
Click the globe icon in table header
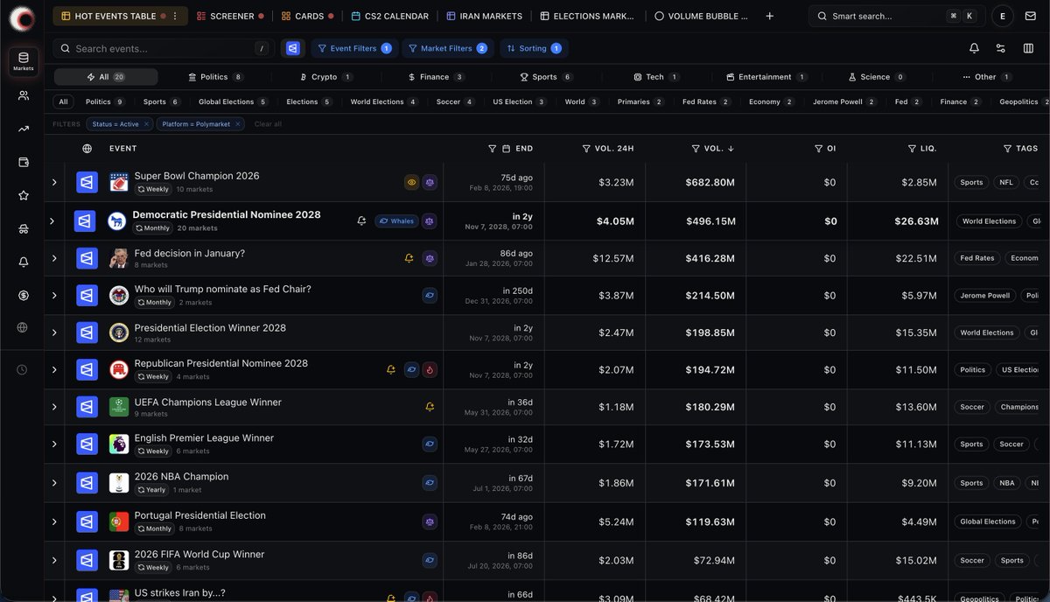point(87,149)
